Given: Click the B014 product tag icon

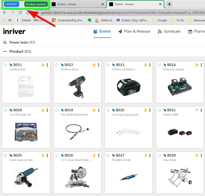Looking at the screenshot, I should (x=165, y=65).
